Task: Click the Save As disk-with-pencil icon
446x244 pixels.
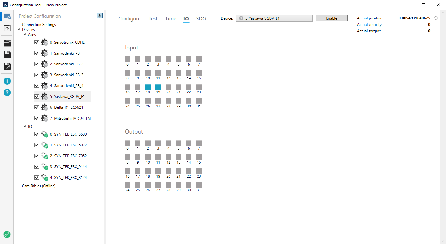Action: [7, 66]
